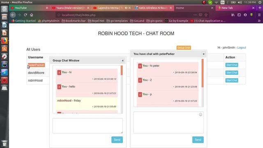Open the Go by Example bookmark
Screen dimensions: 263x148
pos(177,21)
